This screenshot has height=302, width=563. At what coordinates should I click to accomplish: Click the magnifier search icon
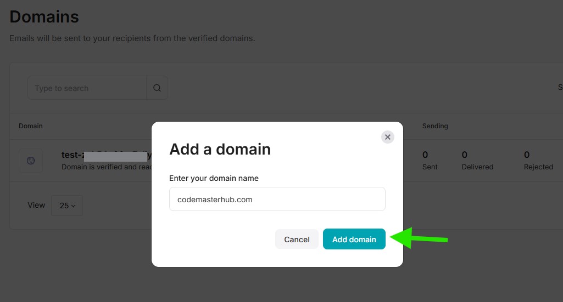pyautogui.click(x=157, y=88)
